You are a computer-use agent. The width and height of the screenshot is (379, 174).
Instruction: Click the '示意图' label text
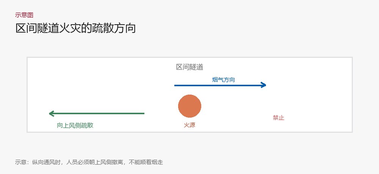[x=24, y=15]
